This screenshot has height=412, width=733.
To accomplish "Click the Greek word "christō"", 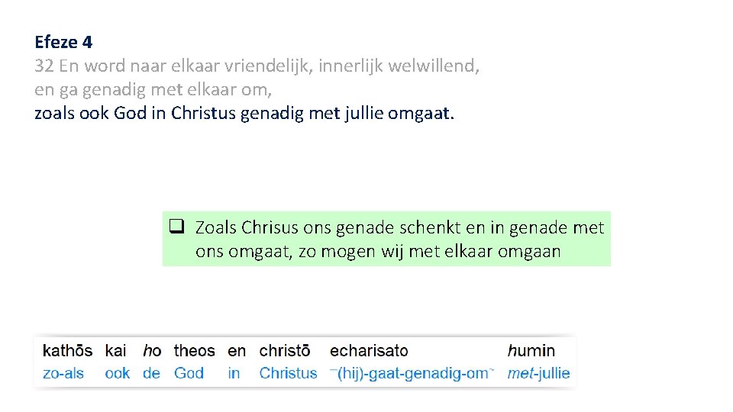I will (x=285, y=351).
